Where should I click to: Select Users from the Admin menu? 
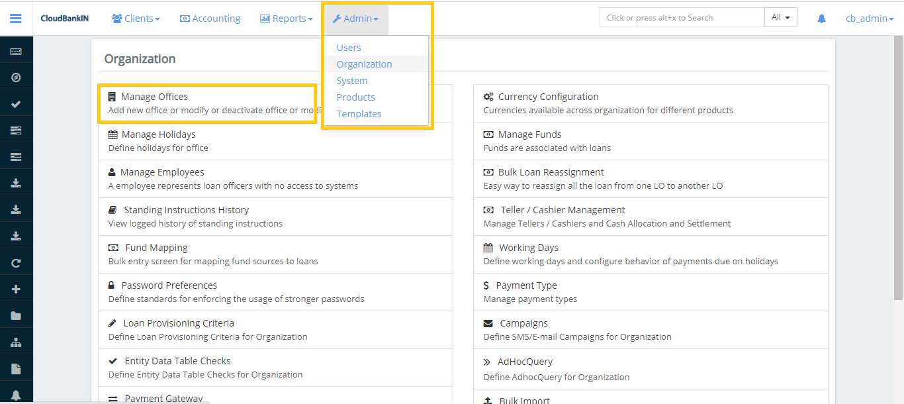pos(349,48)
